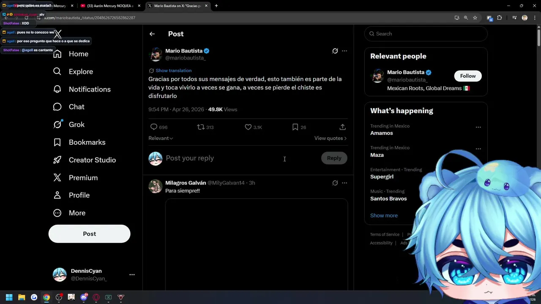
Task: Click the large Post button
Action: tap(90, 234)
